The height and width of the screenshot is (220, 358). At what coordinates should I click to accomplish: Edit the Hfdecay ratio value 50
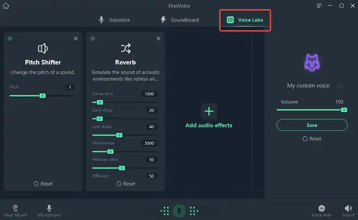(152, 159)
